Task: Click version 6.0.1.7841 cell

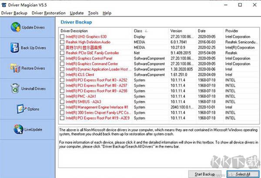Action: click(179, 42)
